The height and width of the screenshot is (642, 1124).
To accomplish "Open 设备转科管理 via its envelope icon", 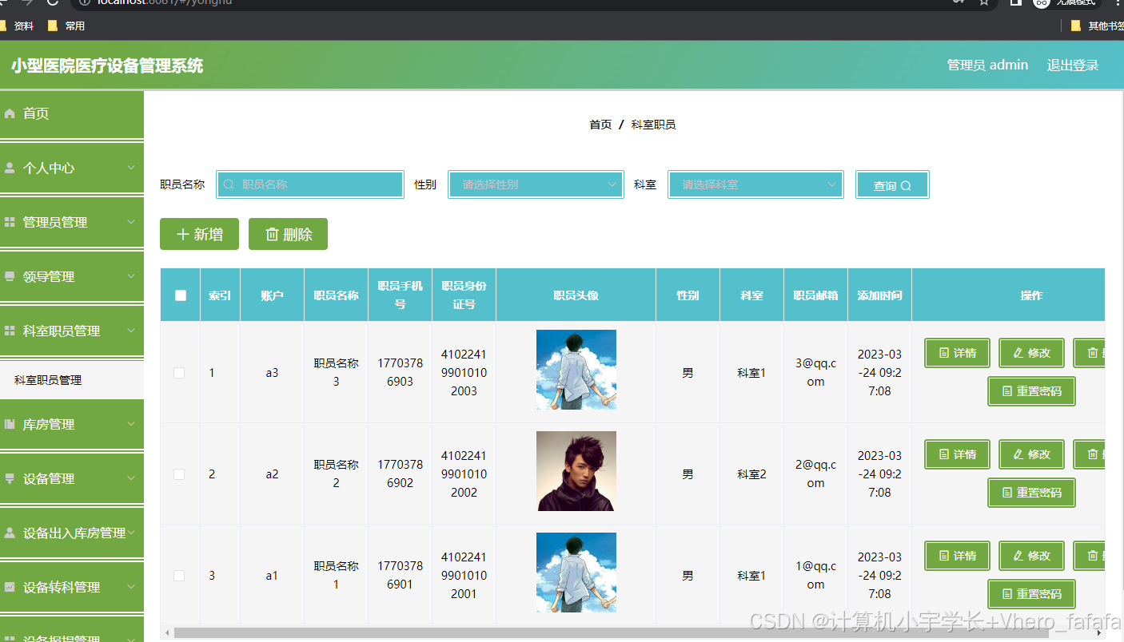I will [10, 587].
